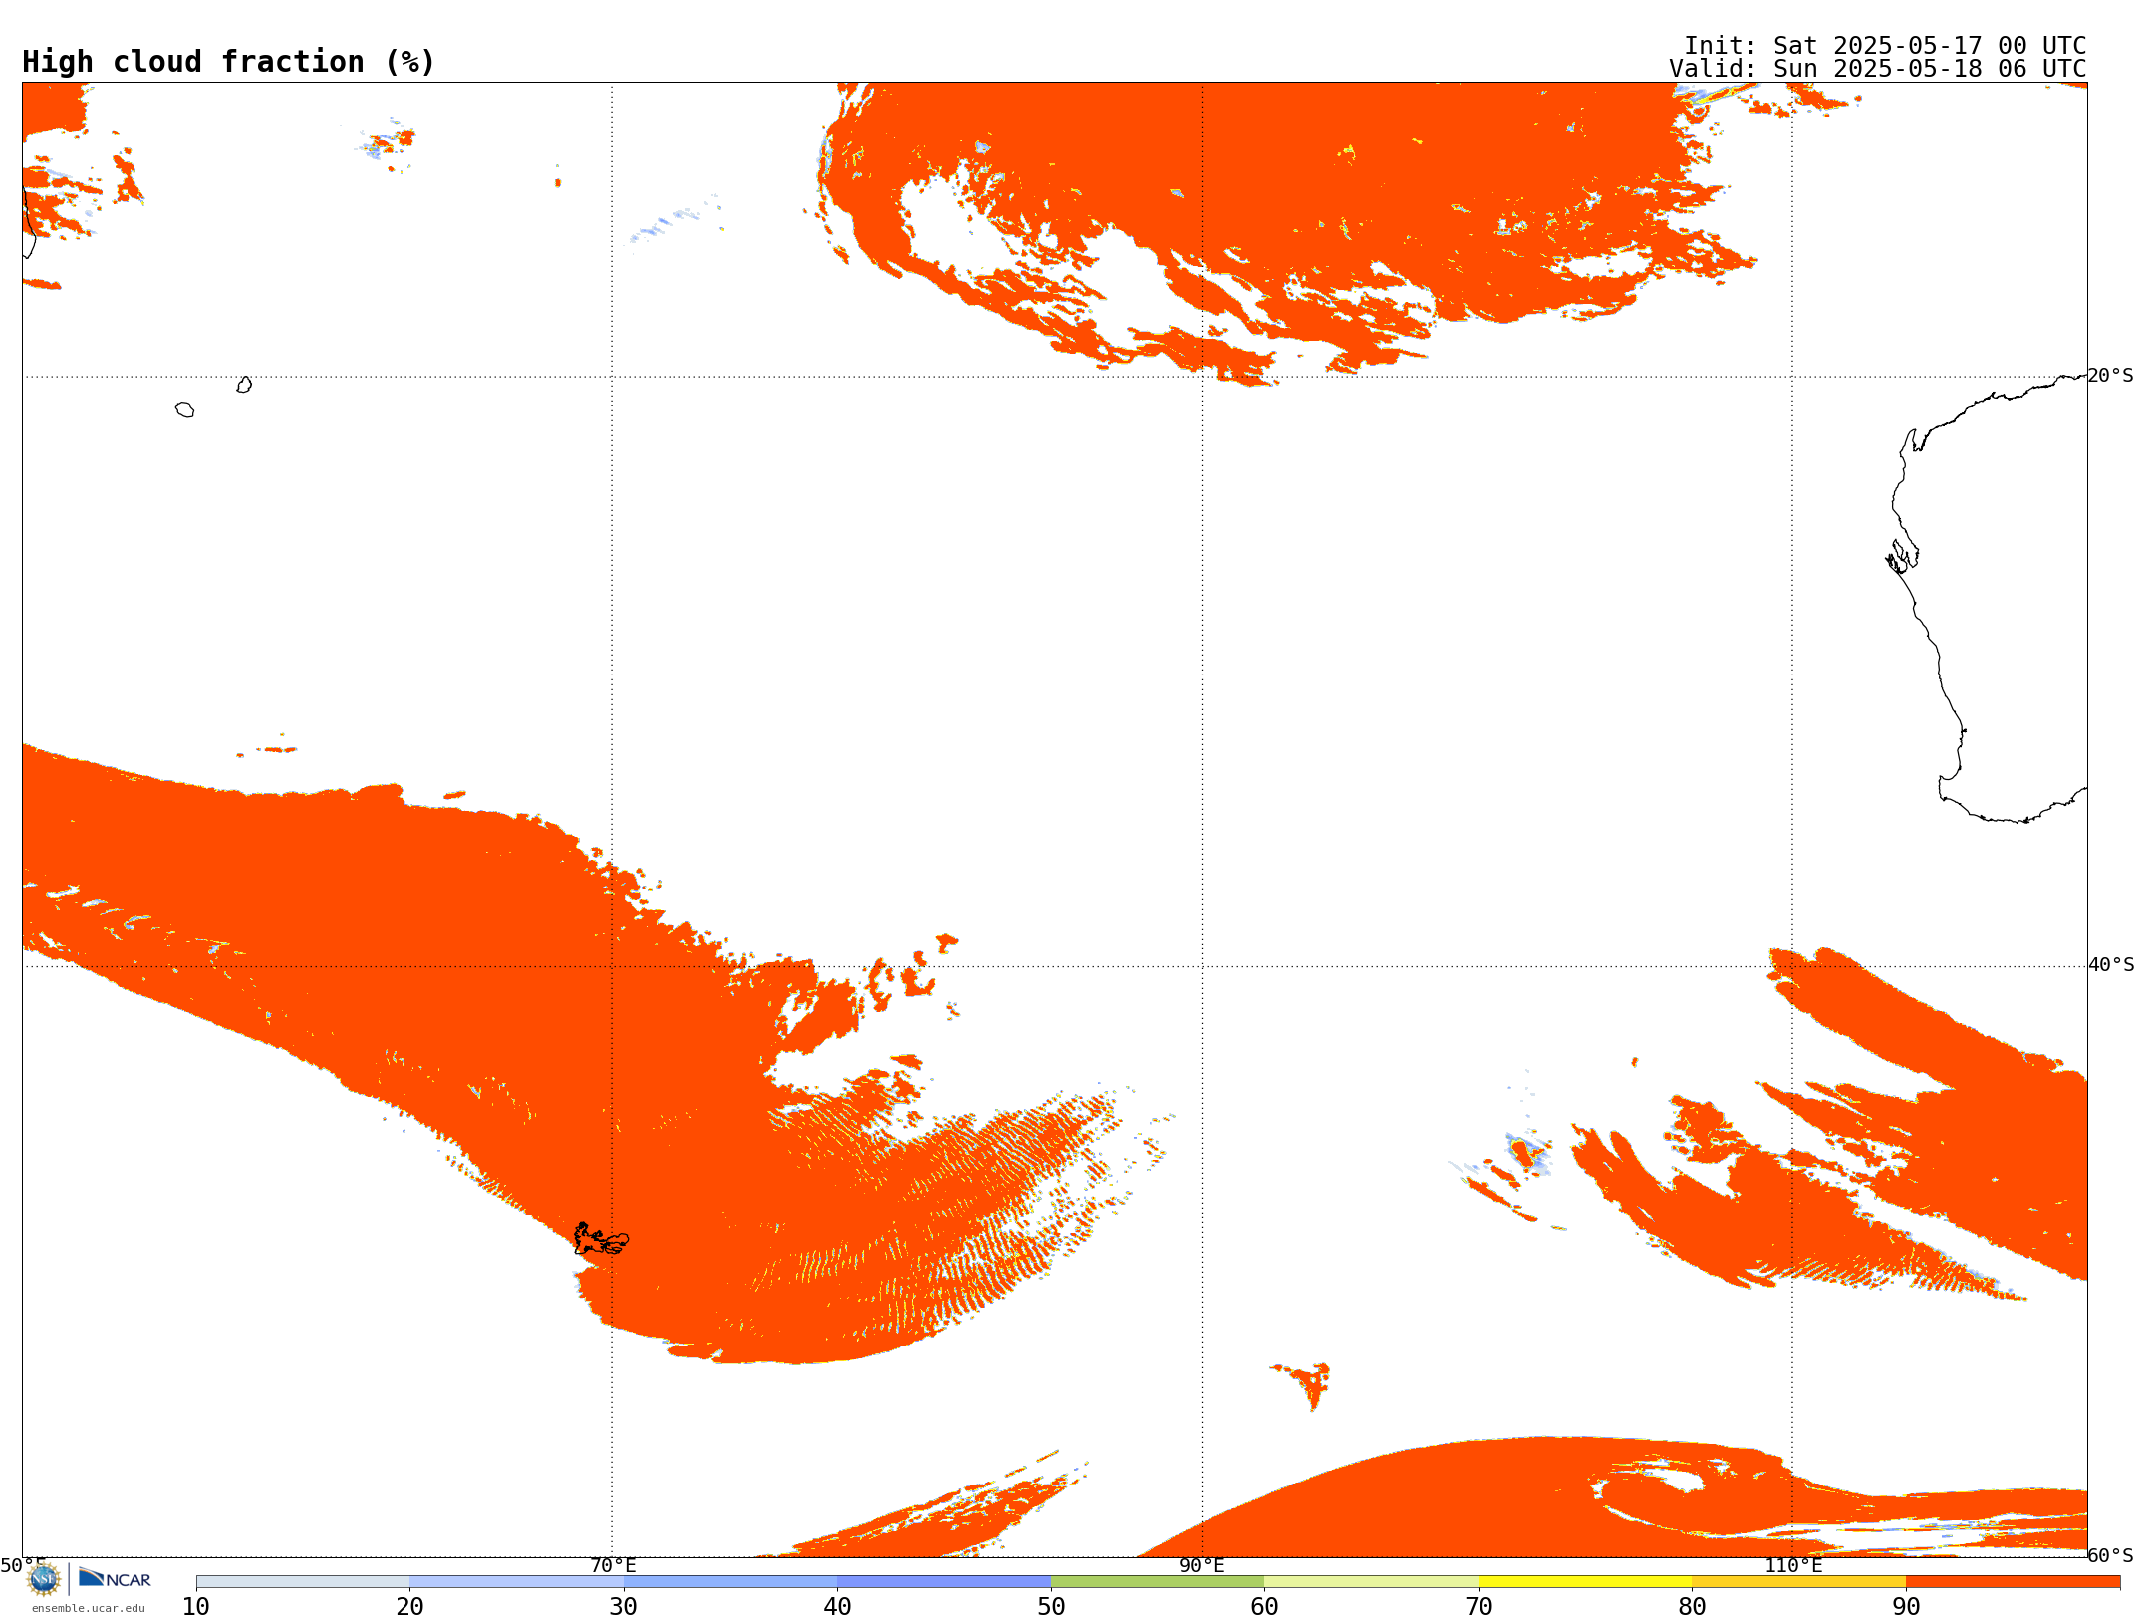Click the Mauritius island outline near 20°S

pyautogui.click(x=244, y=385)
